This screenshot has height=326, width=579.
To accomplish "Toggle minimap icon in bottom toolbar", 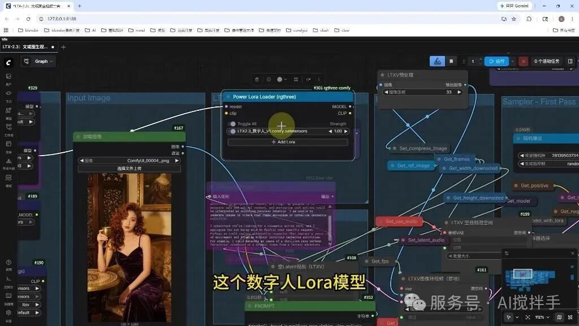I will pyautogui.click(x=559, y=317).
